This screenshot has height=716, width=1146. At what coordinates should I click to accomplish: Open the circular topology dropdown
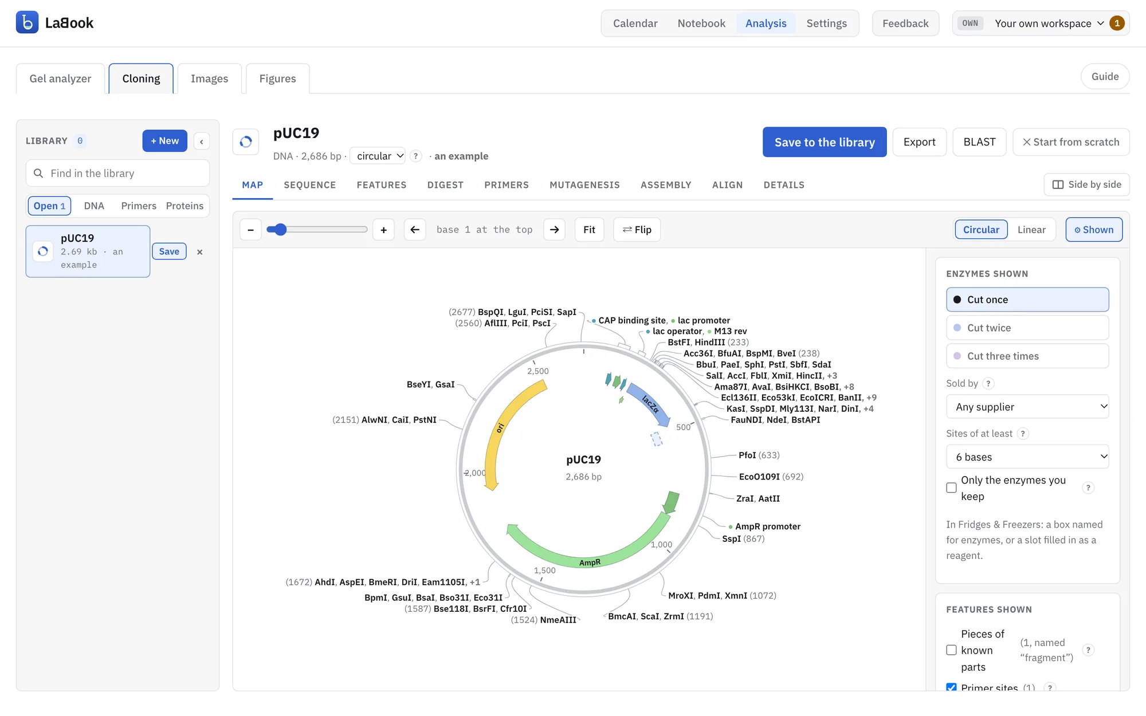pyautogui.click(x=378, y=156)
